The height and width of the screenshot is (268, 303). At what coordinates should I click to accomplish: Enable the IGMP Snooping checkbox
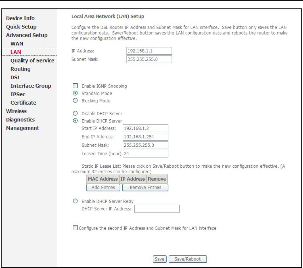pos(75,86)
